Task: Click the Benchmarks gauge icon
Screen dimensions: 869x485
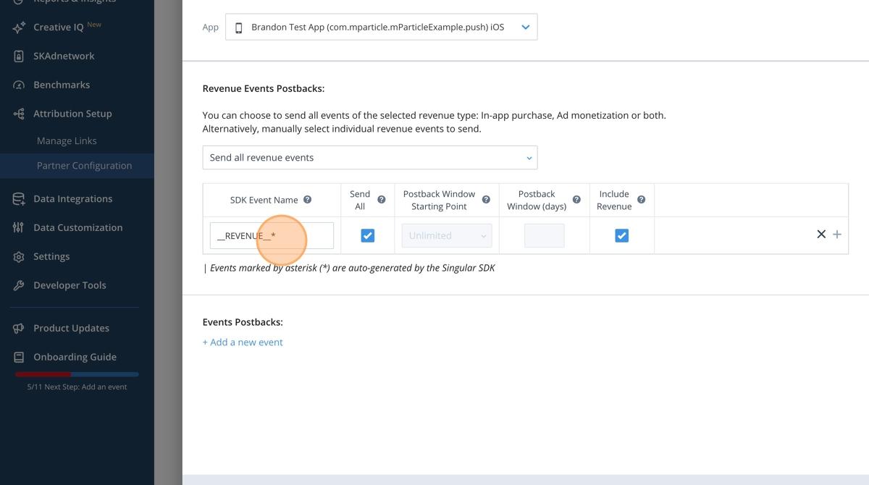Action: 20,85
